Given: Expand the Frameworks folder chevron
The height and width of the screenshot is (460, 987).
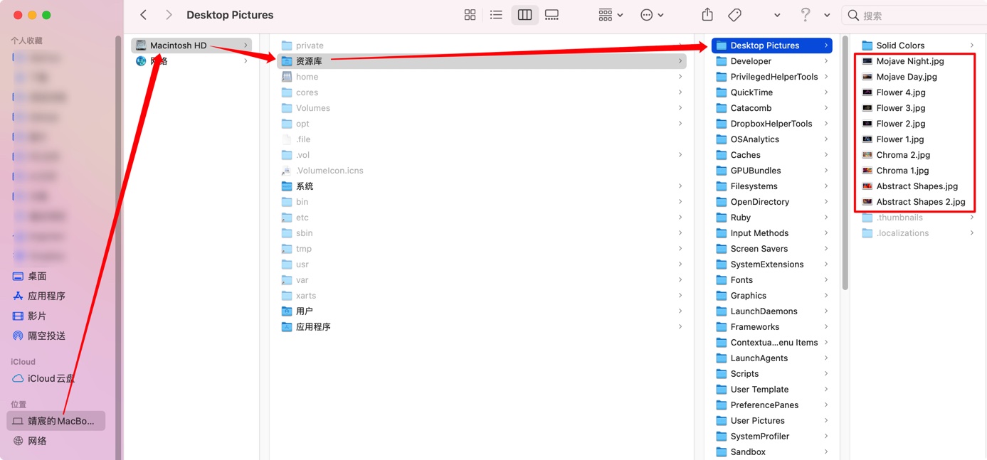Looking at the screenshot, I should coord(826,327).
